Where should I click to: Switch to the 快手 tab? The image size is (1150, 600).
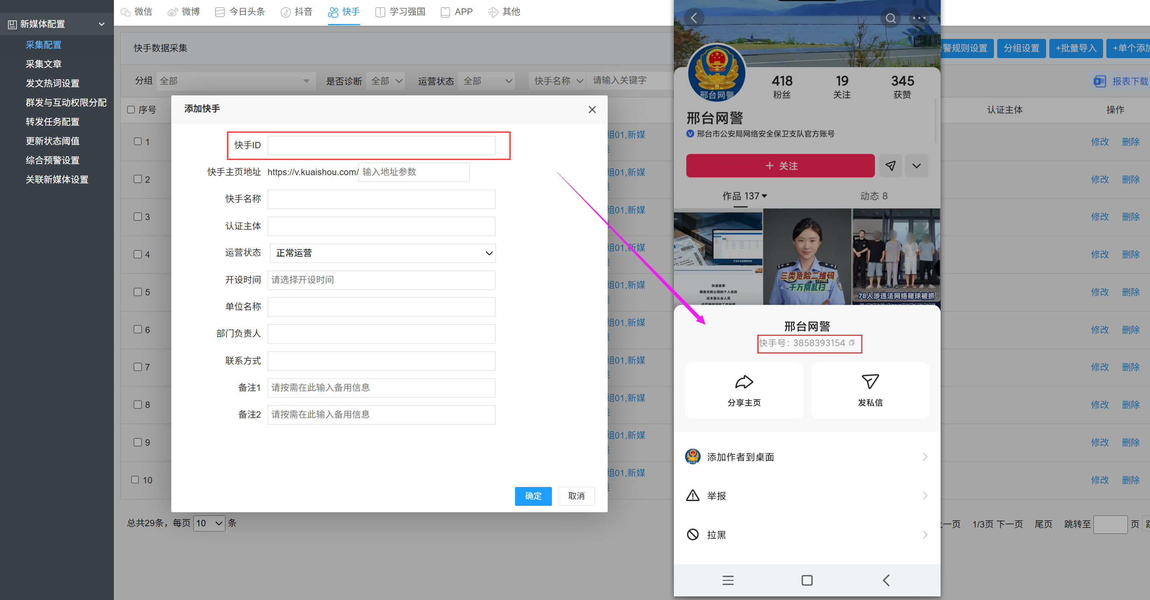pyautogui.click(x=344, y=12)
